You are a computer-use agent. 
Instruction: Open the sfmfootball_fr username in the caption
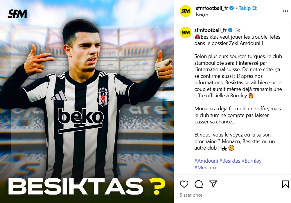pos(211,30)
